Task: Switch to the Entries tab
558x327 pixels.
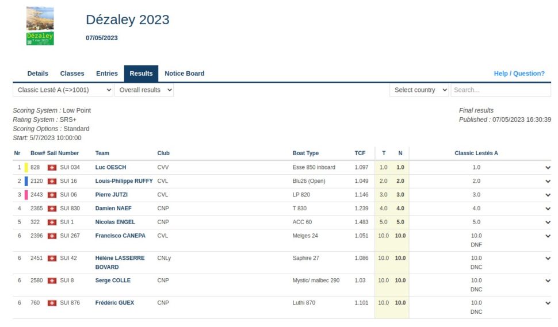Action: [x=107, y=74]
